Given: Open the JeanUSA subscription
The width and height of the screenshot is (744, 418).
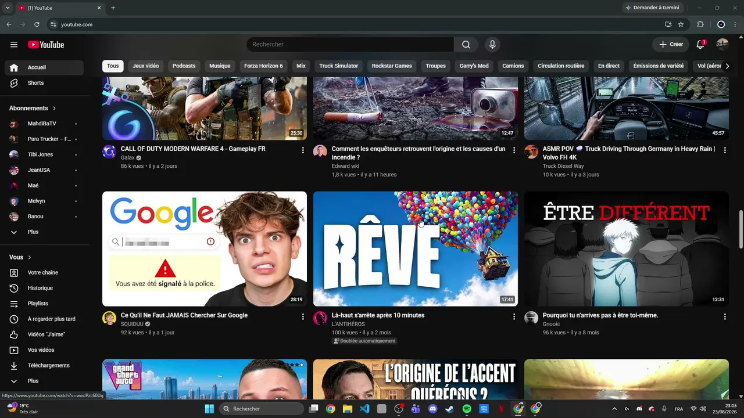Looking at the screenshot, I should coord(44,170).
